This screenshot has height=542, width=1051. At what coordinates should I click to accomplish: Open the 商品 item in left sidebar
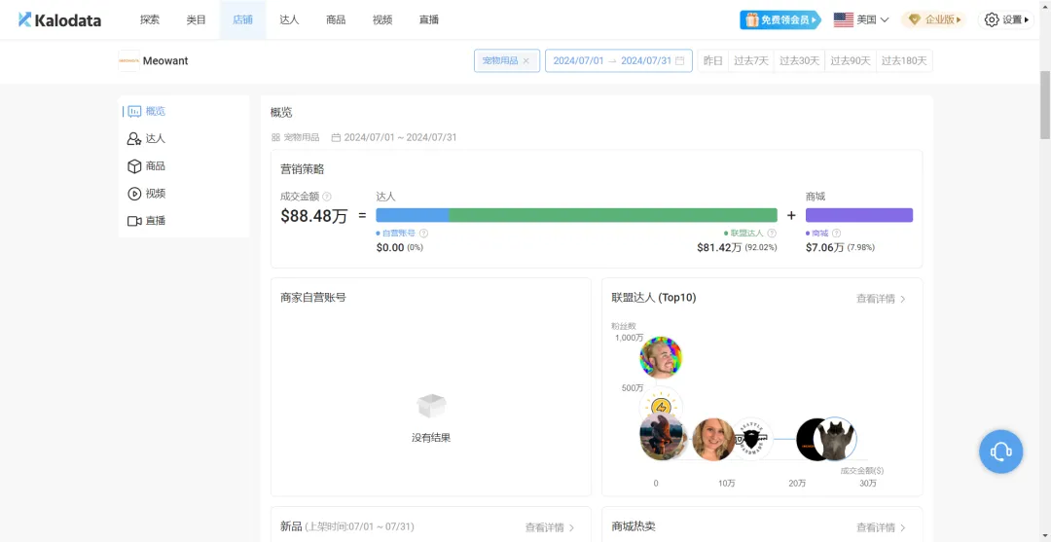155,166
